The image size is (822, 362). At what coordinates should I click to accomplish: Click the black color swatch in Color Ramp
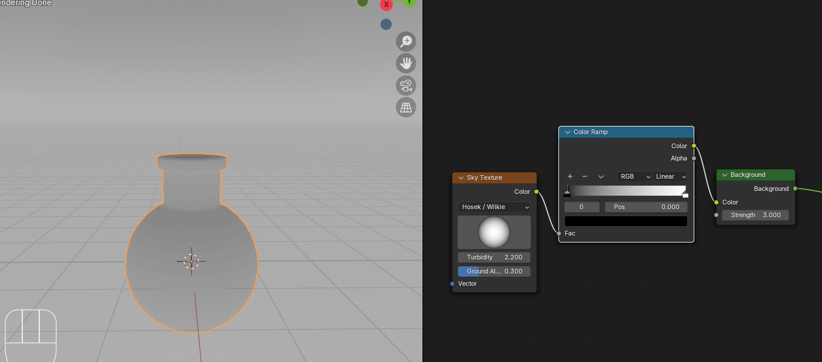625,221
